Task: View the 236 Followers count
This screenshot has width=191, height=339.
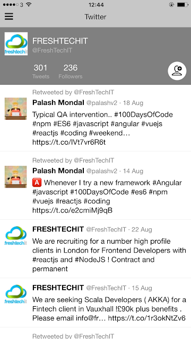Action: pyautogui.click(x=71, y=72)
